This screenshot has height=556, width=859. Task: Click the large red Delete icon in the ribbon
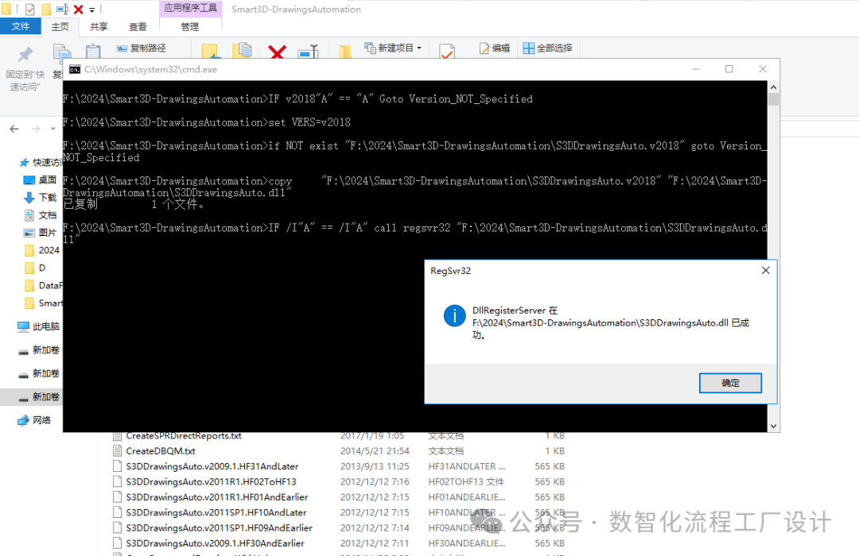[278, 52]
